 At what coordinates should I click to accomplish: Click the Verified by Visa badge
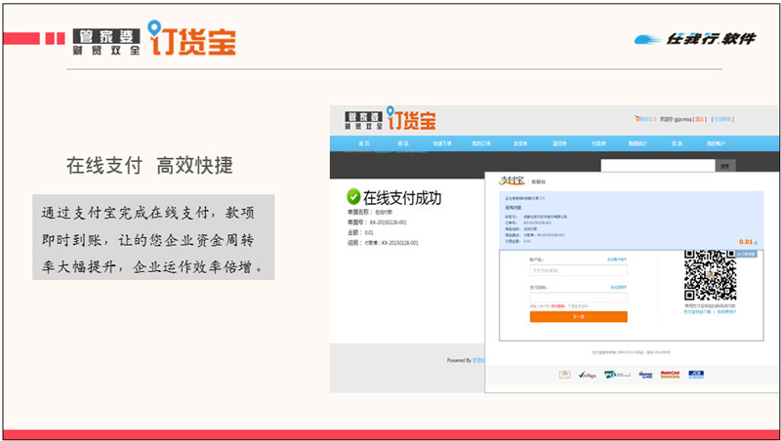pyautogui.click(x=644, y=374)
